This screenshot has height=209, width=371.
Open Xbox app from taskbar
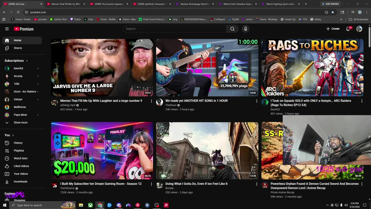90,205
